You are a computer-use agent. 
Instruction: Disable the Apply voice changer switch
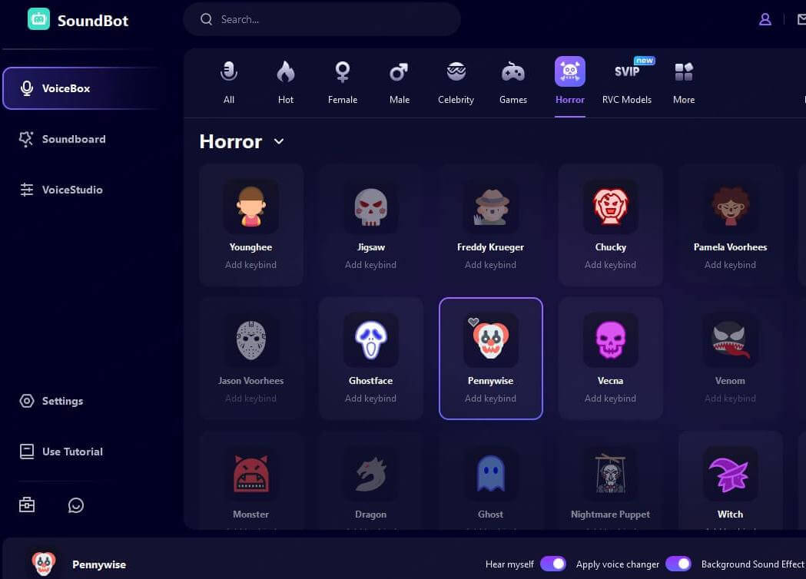[x=678, y=564]
